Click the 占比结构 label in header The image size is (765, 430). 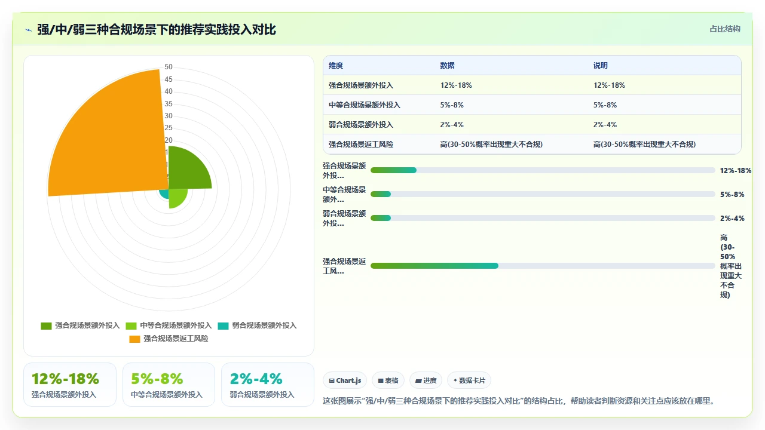coord(725,29)
